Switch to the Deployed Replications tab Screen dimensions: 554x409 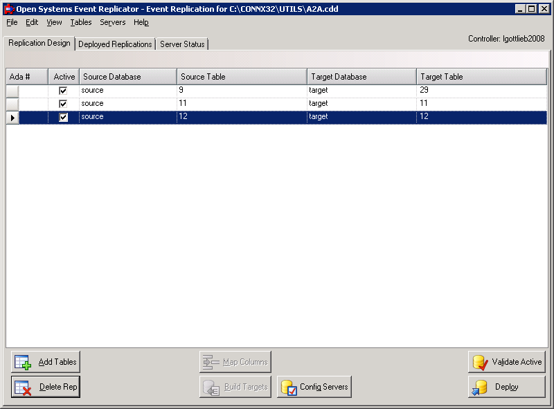click(x=115, y=44)
